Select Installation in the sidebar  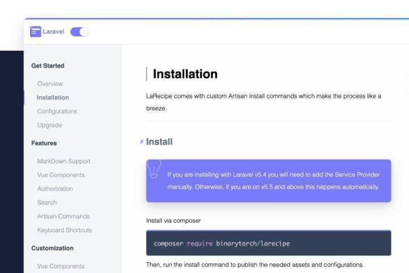pyautogui.click(x=53, y=97)
